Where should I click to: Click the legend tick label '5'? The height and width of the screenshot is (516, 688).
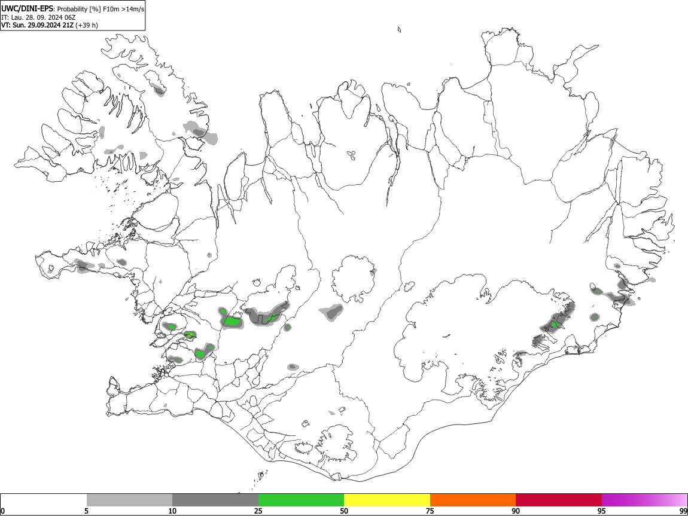tap(86, 511)
